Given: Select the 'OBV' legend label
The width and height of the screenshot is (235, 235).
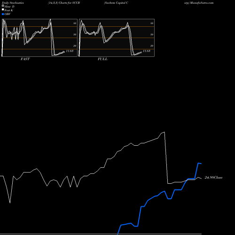Looking at the screenshot, I should (x=8, y=14).
